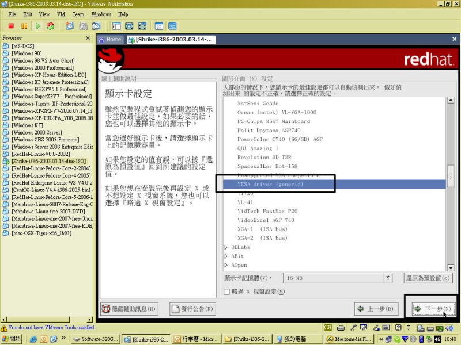461x345 pixels.
Task: Open the Windows menu
Action: [x=101, y=14]
